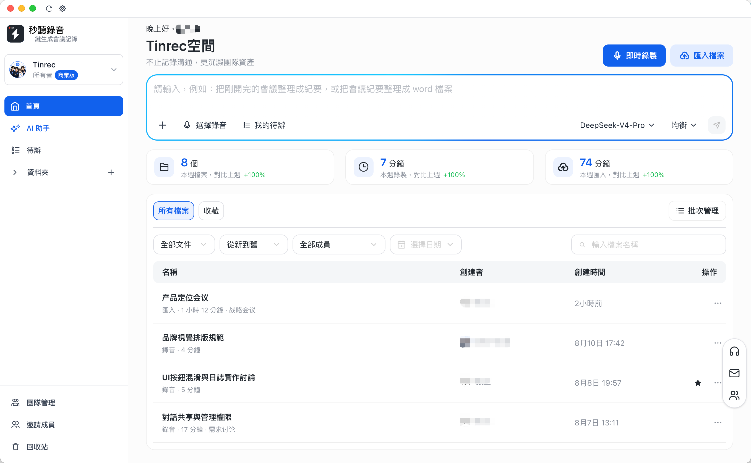751x463 pixels.
Task: Click the reload icon in the title bar
Action: point(49,9)
